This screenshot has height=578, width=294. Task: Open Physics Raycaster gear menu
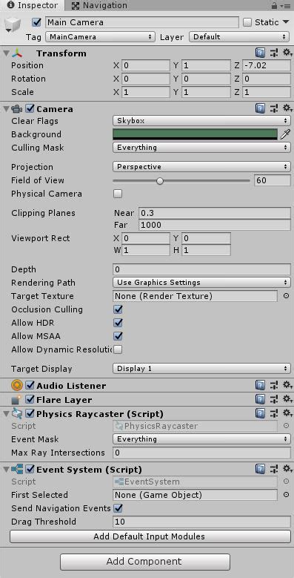click(x=287, y=413)
